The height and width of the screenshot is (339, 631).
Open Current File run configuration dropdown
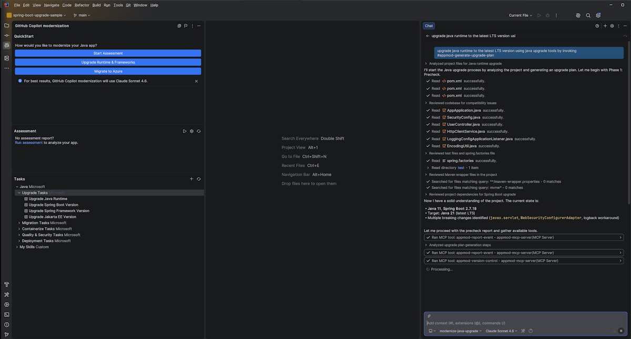coord(521,15)
